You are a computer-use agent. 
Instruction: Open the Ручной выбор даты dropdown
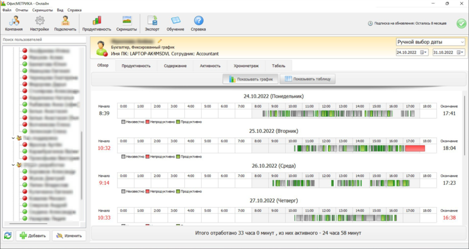pyautogui.click(x=431, y=42)
